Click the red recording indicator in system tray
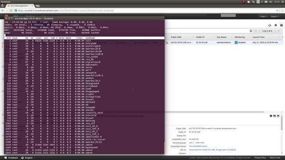The width and height of the screenshot is (285, 160). pyautogui.click(x=244, y=2)
